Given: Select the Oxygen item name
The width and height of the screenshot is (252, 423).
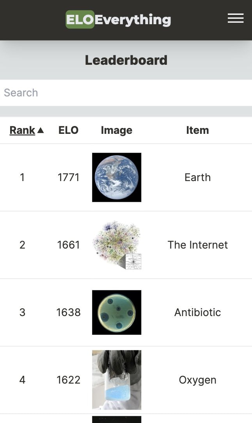Looking at the screenshot, I should 197,380.
